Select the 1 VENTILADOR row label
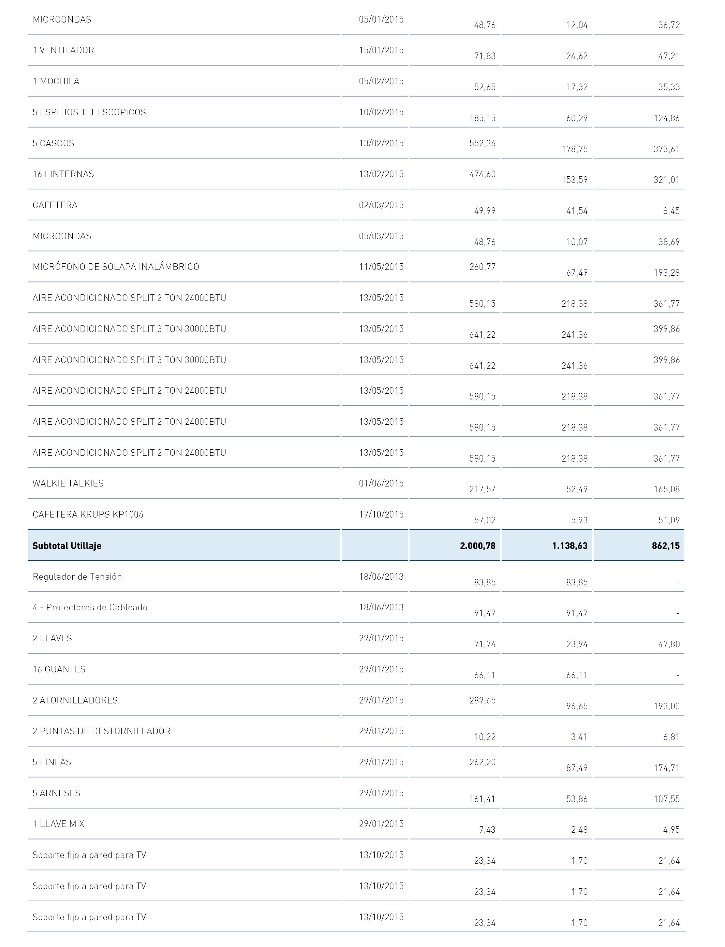Image resolution: width=725 pixels, height=947 pixels. (63, 50)
